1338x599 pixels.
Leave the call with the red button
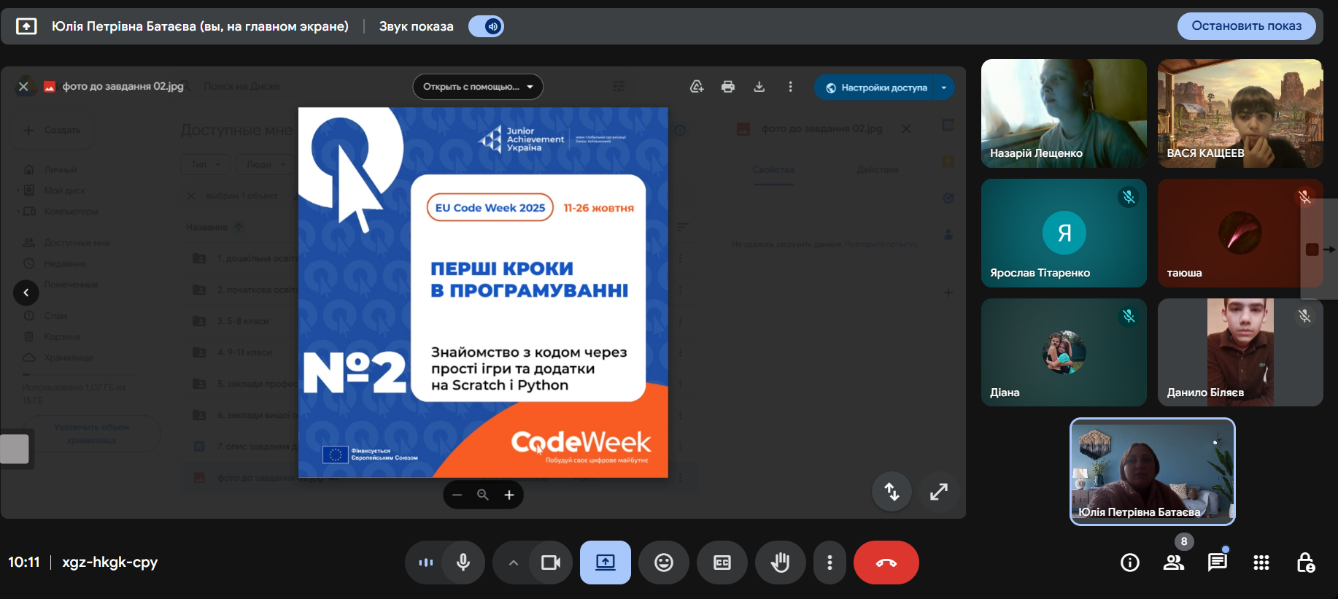point(886,563)
